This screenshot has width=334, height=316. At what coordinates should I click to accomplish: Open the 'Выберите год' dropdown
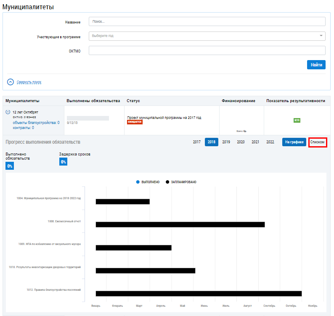point(207,36)
